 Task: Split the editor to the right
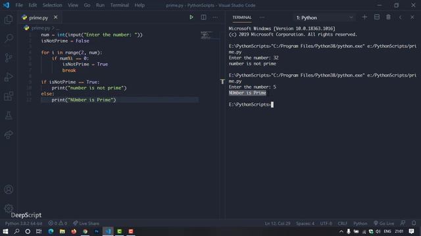[x=203, y=18]
